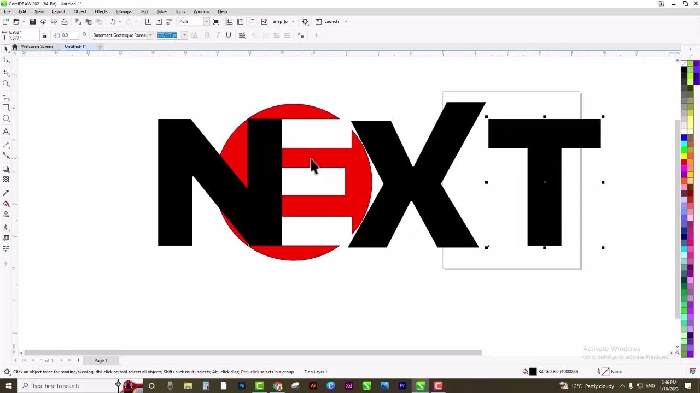Screen dimensions: 700x393
Task: Open the Bitmaps menu
Action: [124, 11]
